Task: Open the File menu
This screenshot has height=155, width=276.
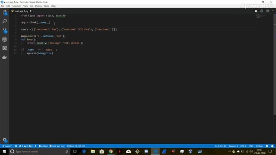Action: coord(3,6)
